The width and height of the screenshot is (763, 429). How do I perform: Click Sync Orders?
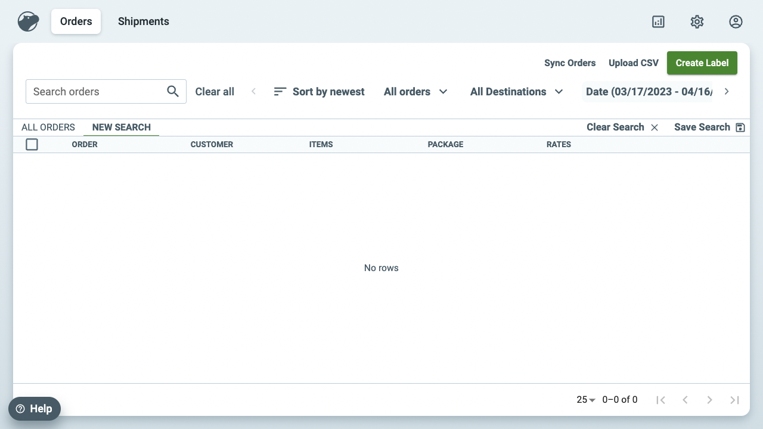click(x=570, y=63)
